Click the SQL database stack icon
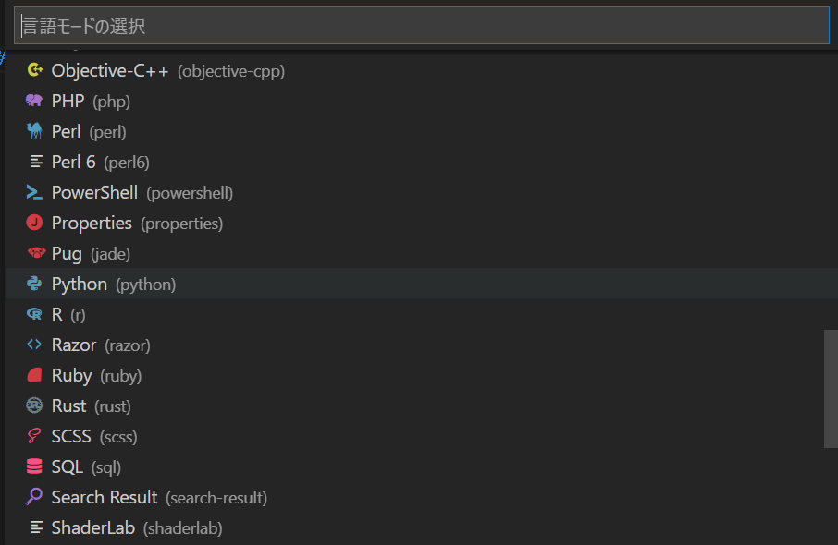The width and height of the screenshot is (838, 545). tap(34, 466)
